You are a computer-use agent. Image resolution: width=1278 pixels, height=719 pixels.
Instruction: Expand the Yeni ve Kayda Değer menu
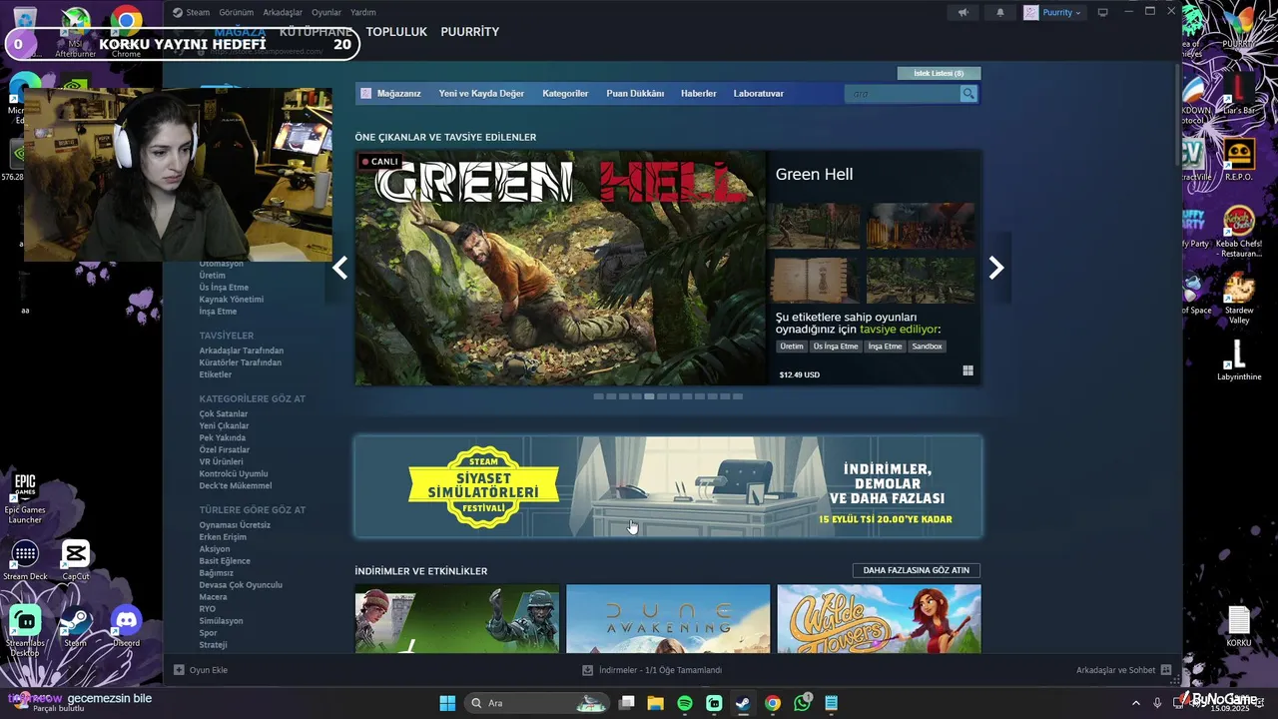tap(481, 93)
